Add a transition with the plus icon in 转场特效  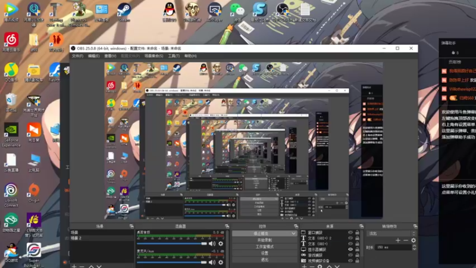click(x=397, y=241)
